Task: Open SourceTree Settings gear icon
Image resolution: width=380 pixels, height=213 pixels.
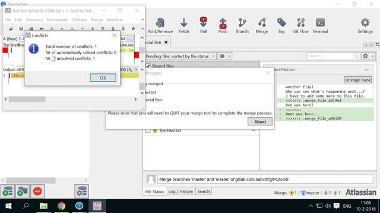Action: point(365,25)
